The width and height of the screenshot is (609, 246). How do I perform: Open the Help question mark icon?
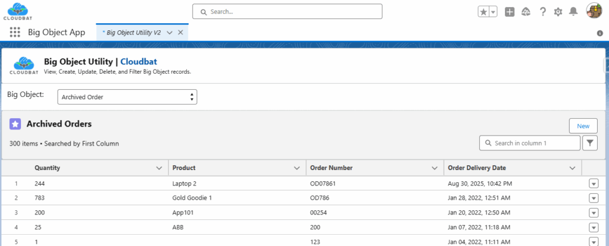click(x=542, y=12)
